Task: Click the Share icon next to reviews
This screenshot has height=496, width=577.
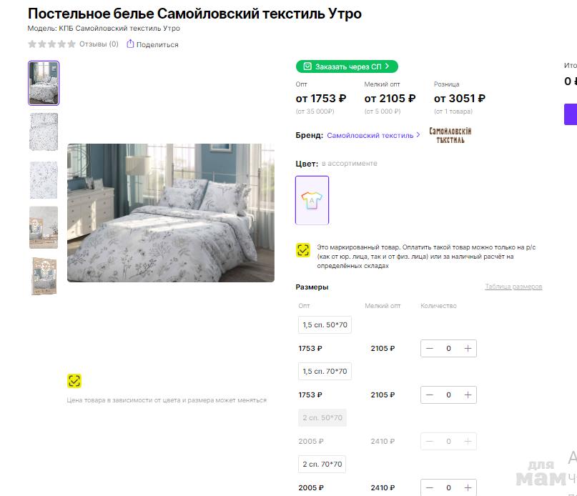Action: (x=130, y=44)
